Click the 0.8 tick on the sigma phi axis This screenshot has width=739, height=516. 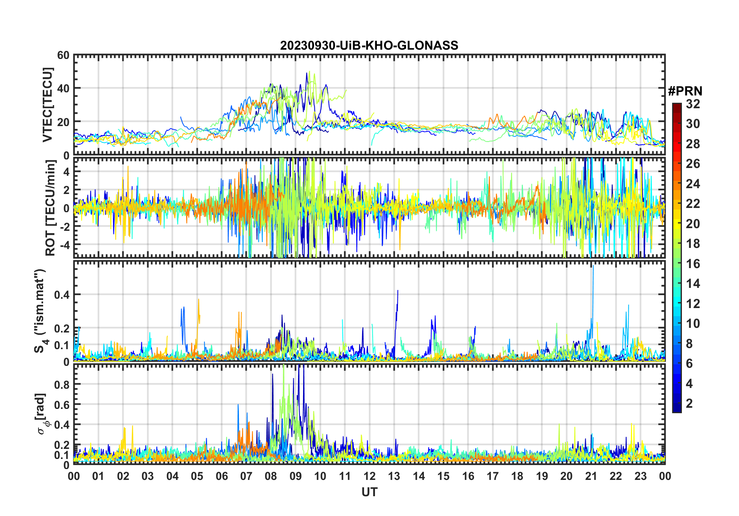tap(62, 384)
